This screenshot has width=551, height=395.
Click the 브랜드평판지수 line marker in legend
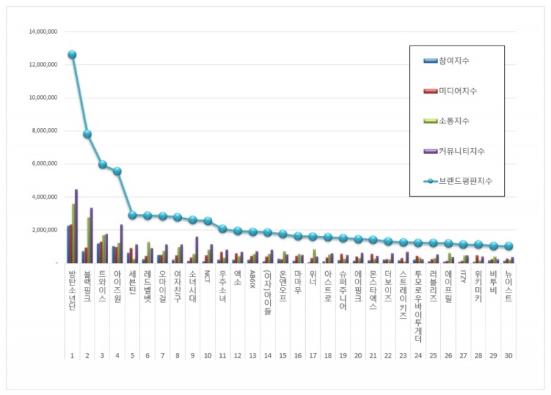(430, 181)
